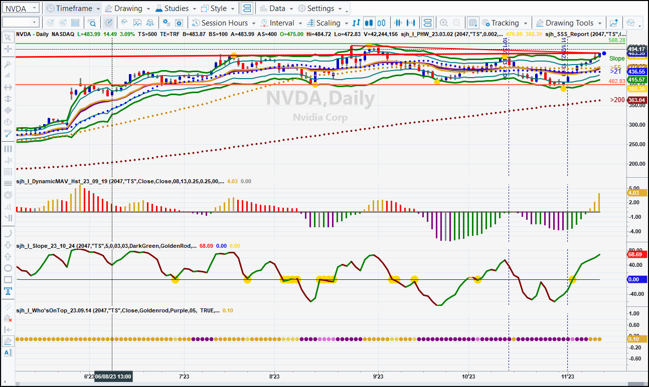Select the rectangle drawing tool
The width and height of the screenshot is (649, 387).
(8, 279)
